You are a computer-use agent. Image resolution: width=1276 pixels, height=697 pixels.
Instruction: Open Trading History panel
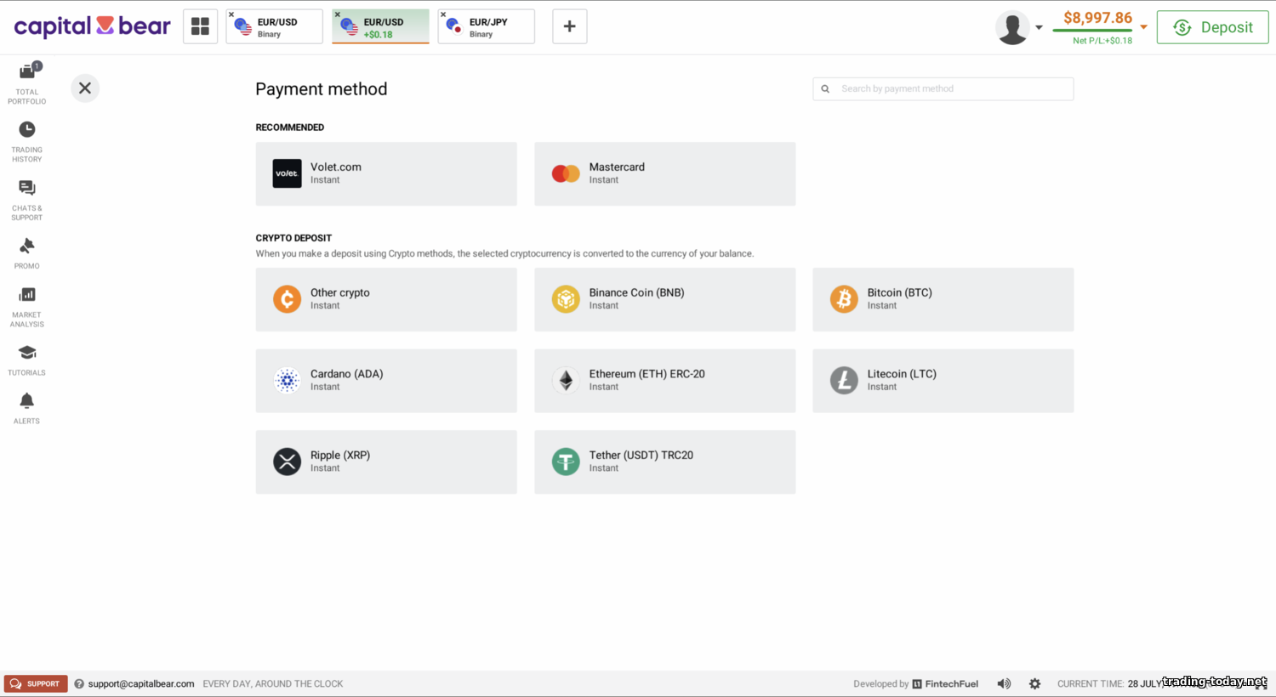point(27,141)
